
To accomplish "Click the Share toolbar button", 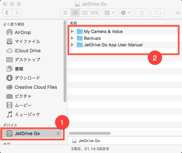I will (142, 13).
